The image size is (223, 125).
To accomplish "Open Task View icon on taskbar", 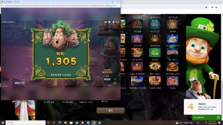I will 54,123.
